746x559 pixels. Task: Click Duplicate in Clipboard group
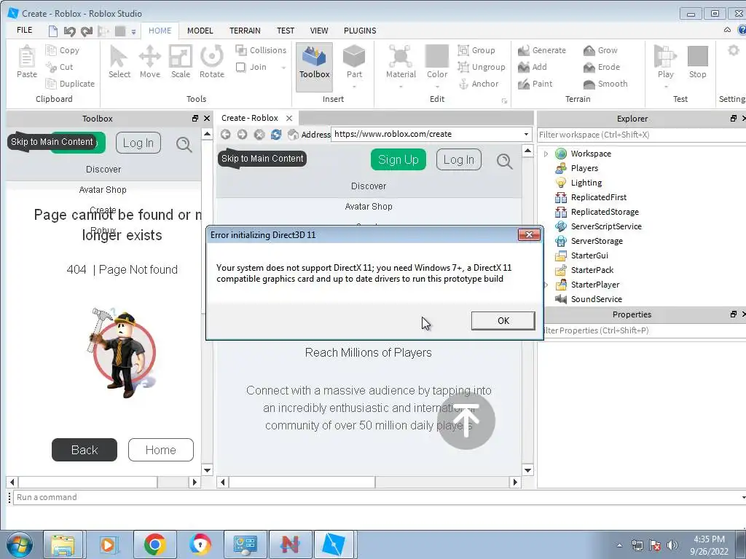coord(70,84)
